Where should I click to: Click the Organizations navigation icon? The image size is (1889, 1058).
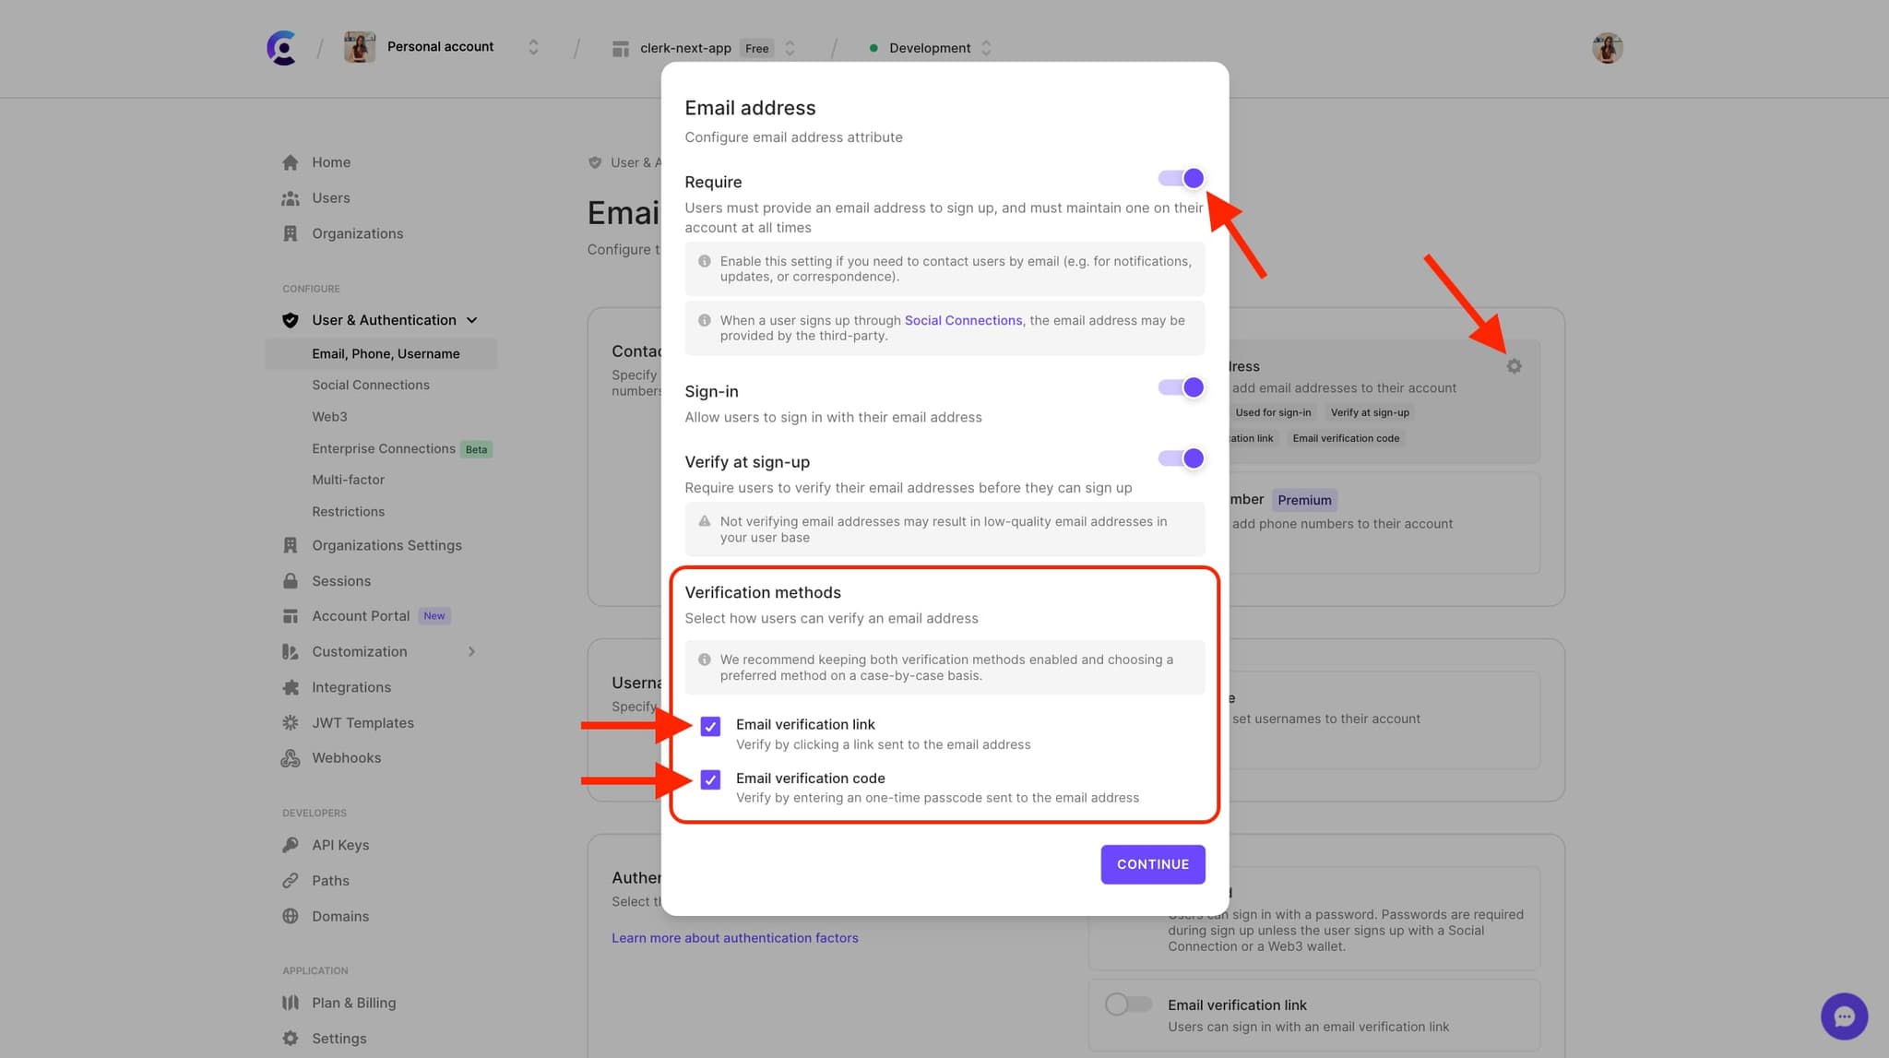point(290,233)
